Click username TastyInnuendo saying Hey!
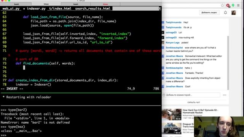Image resolution: width=244 pixels, height=137 pixels. tap(173, 22)
